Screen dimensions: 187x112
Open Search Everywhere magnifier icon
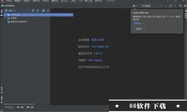[x=181, y=6]
